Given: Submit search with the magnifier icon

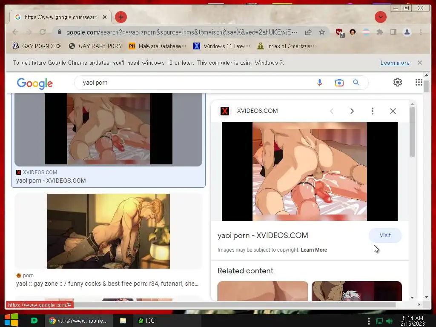Looking at the screenshot, I should [x=356, y=83].
